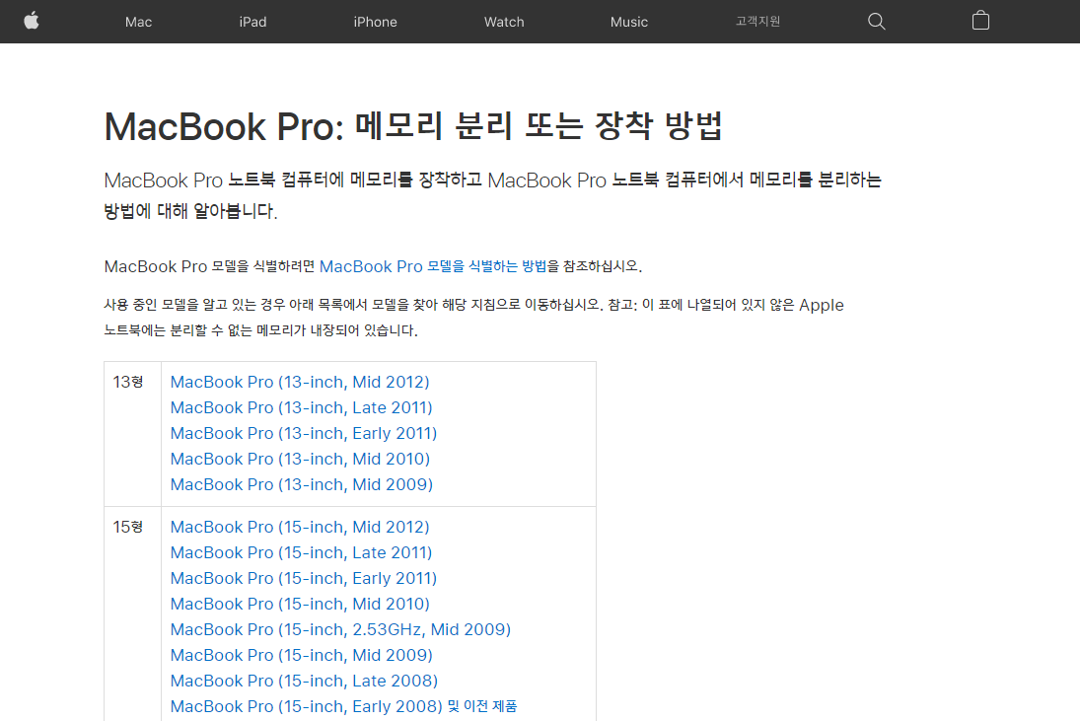Screen dimensions: 1080x721
Task: Open MacBook Pro (15-inch, Late 2011) link
Action: 301,553
